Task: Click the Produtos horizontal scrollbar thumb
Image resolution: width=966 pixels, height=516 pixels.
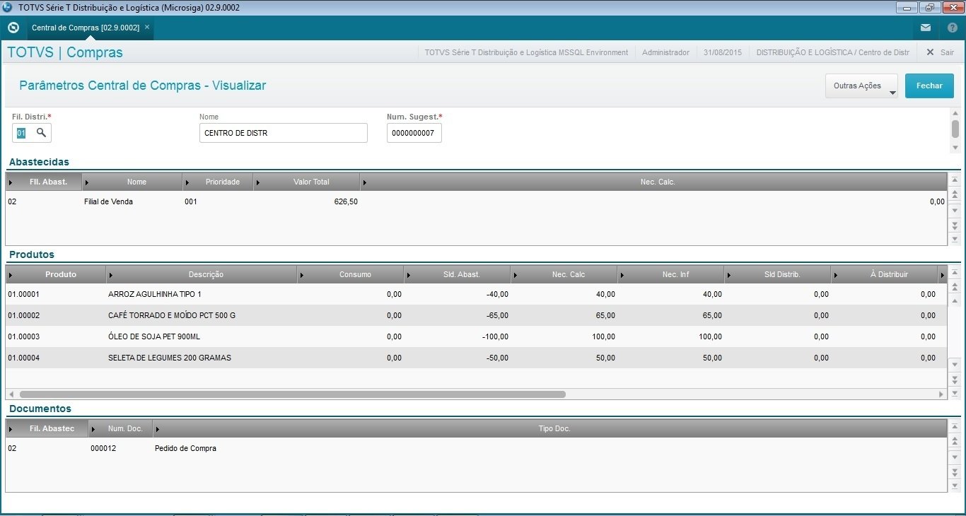Action: click(x=292, y=394)
